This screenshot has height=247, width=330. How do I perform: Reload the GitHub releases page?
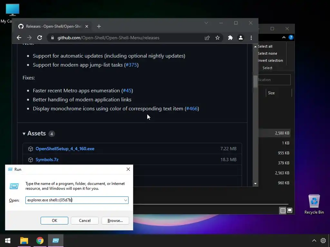tap(40, 38)
